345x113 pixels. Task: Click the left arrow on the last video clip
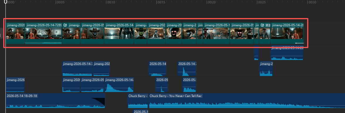click(300, 43)
